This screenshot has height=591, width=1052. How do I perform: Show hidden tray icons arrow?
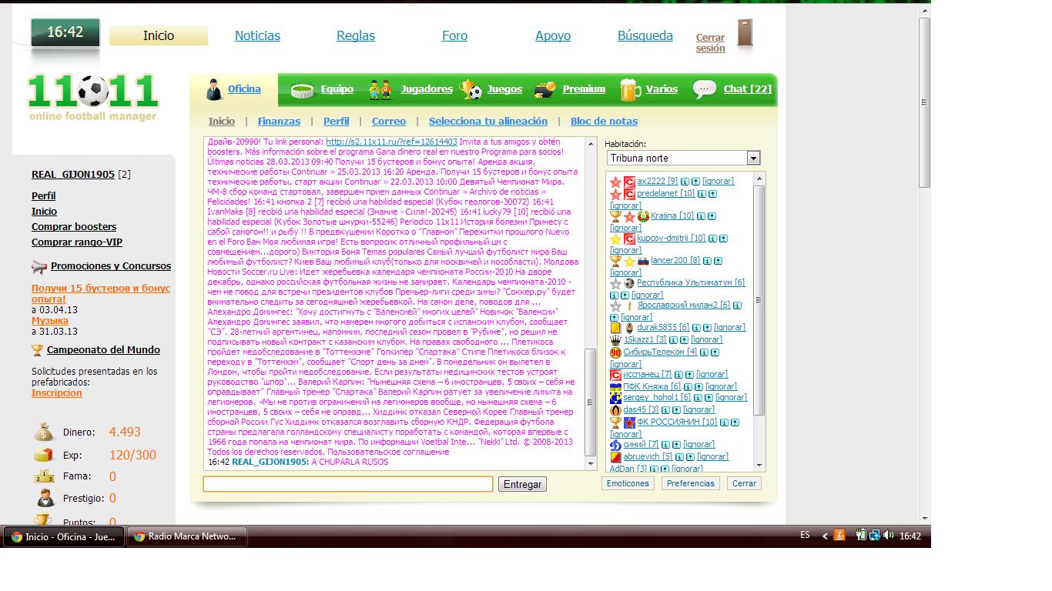[825, 536]
